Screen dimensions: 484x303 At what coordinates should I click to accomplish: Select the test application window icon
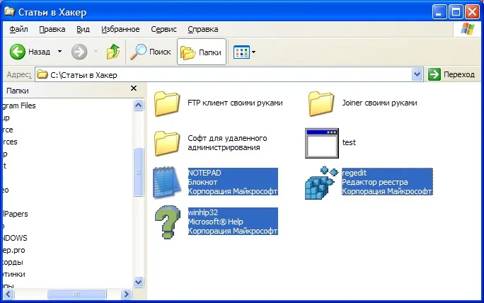tap(322, 143)
